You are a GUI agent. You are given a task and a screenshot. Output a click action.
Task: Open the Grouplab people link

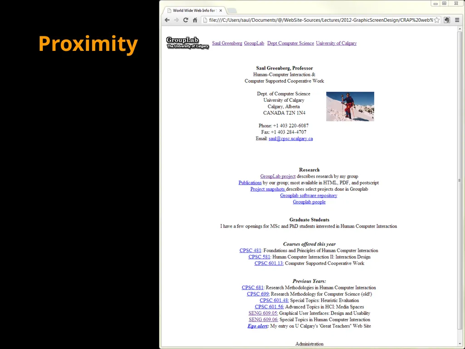click(309, 202)
